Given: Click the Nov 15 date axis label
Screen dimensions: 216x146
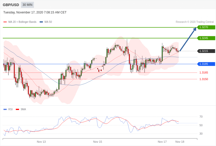Looking at the screenshot, I should [98, 142].
